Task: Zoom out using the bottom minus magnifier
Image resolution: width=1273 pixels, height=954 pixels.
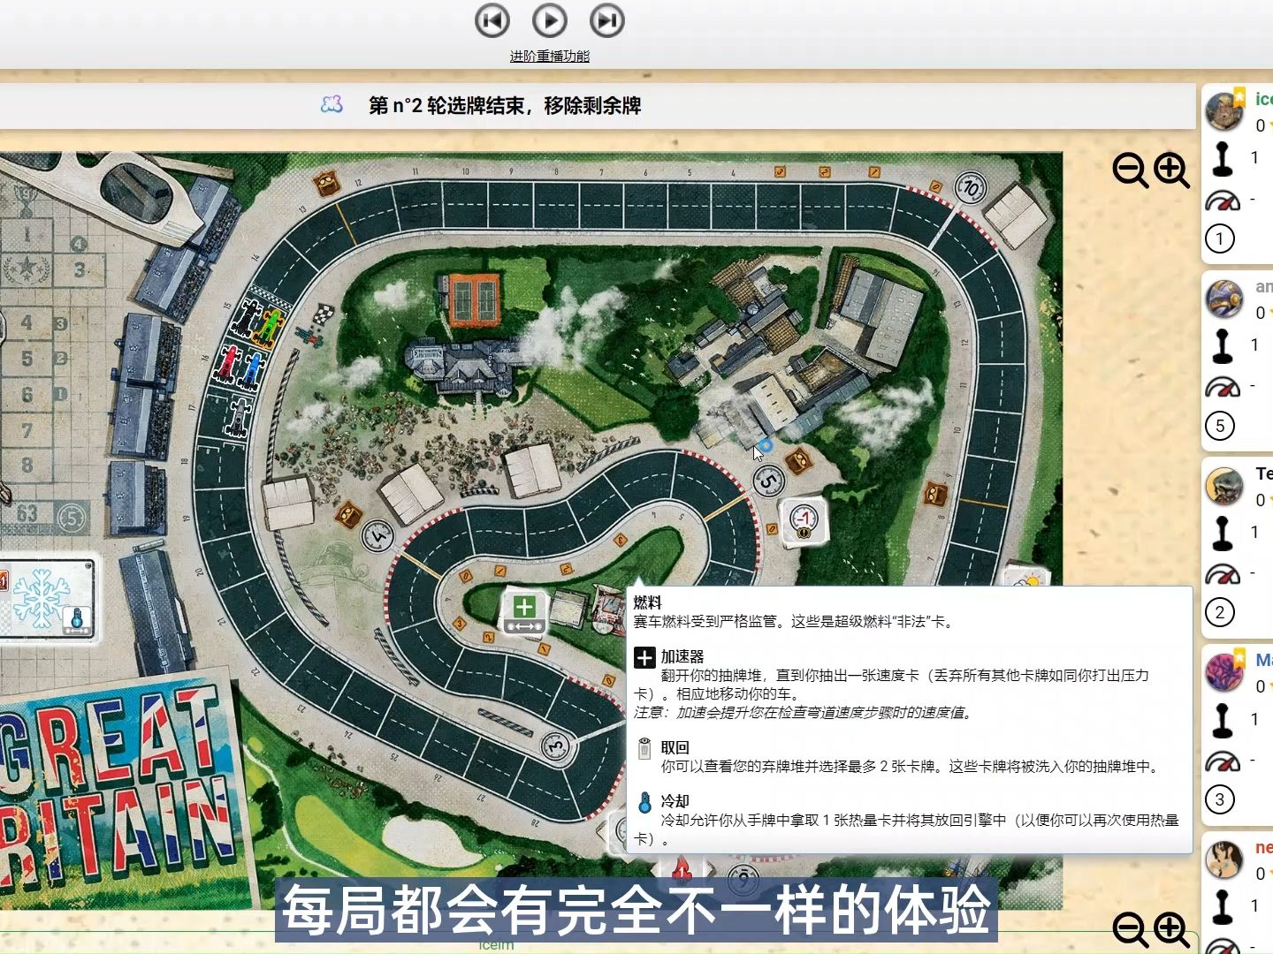Action: (x=1130, y=929)
